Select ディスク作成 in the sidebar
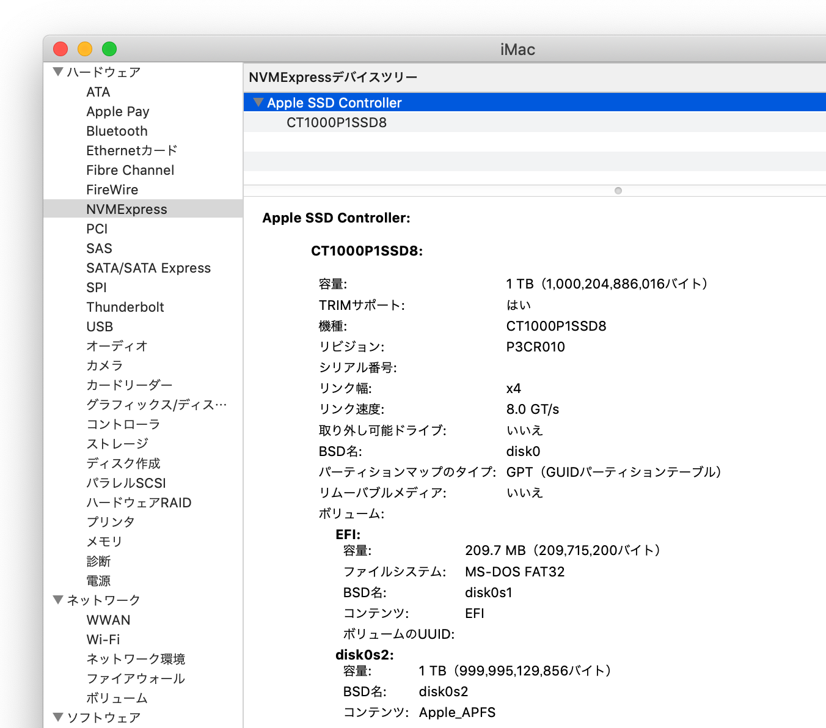 click(123, 463)
